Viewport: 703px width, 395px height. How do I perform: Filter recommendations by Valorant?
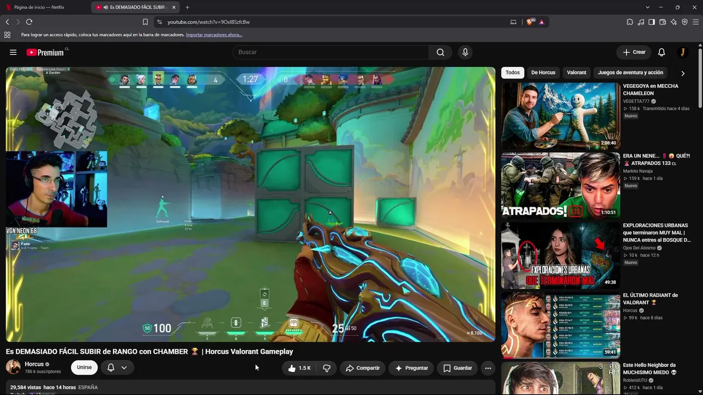click(x=577, y=72)
